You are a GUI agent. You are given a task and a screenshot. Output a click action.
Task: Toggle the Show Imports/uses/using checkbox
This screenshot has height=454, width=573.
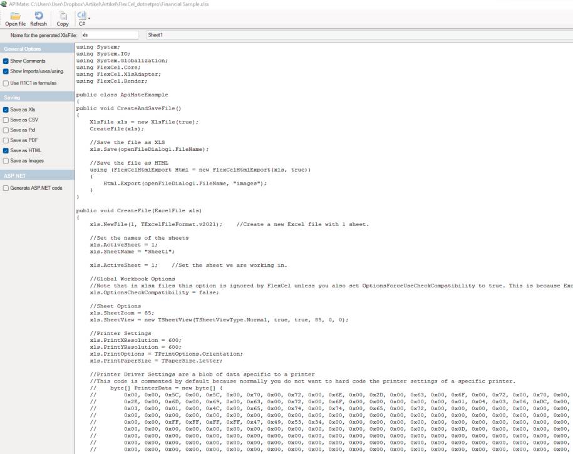click(6, 71)
